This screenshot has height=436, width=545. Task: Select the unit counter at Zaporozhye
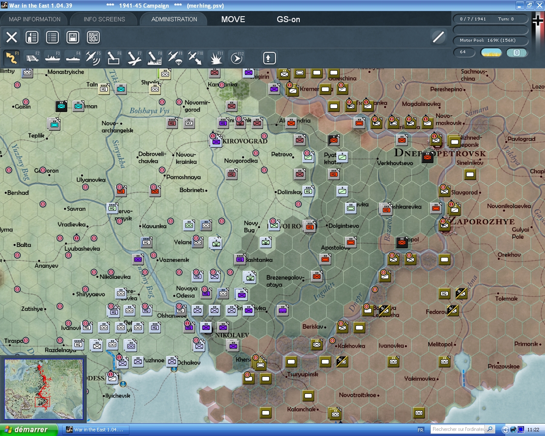(445, 225)
